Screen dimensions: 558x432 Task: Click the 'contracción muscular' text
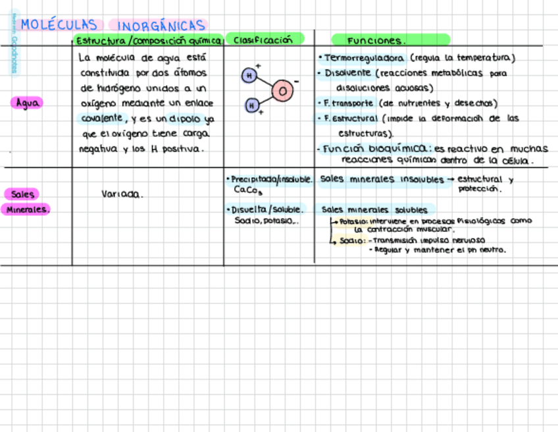pyautogui.click(x=409, y=229)
